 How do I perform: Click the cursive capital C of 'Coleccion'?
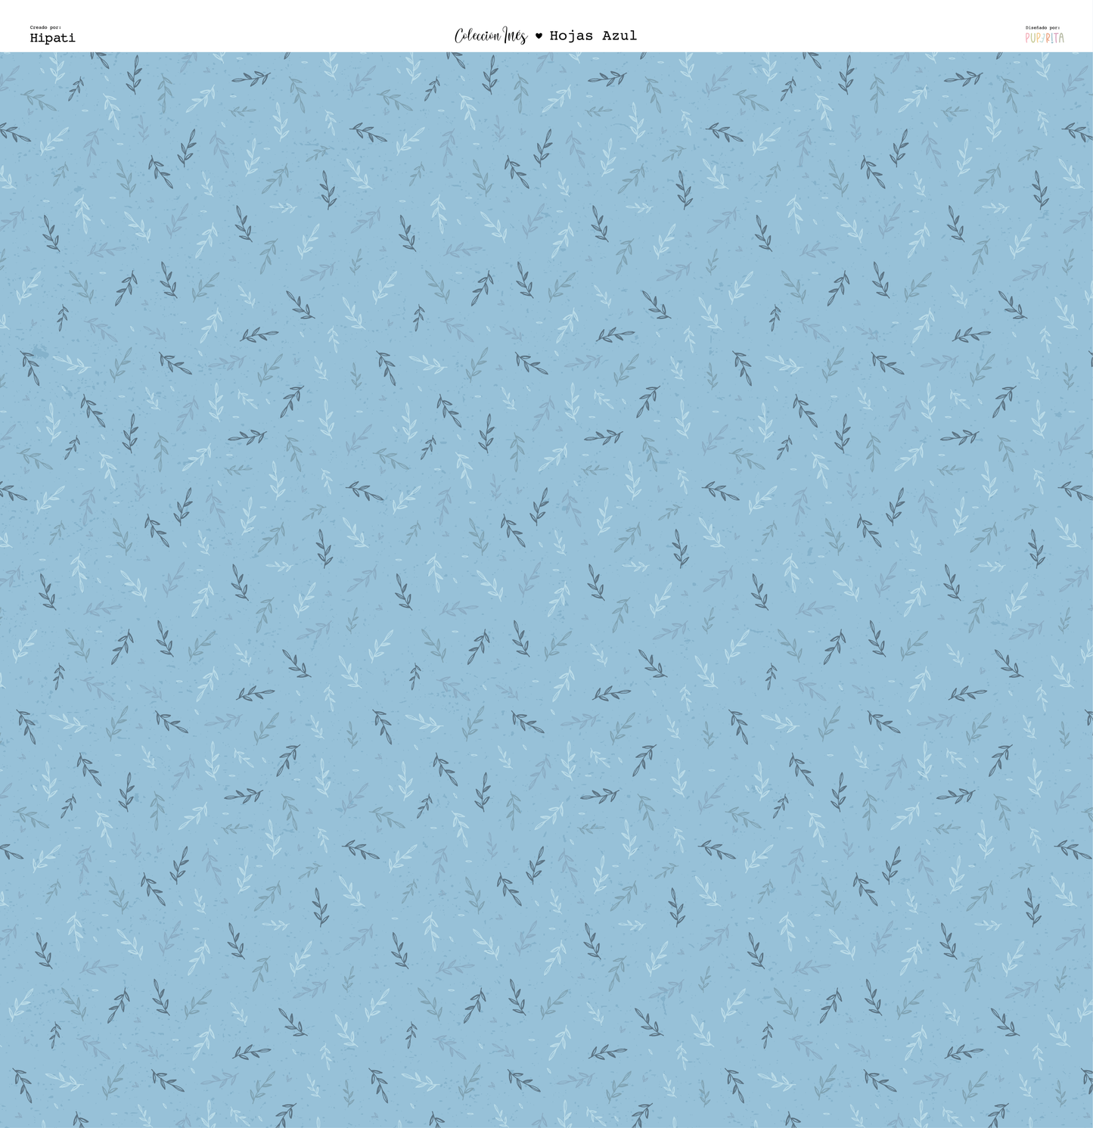[459, 36]
